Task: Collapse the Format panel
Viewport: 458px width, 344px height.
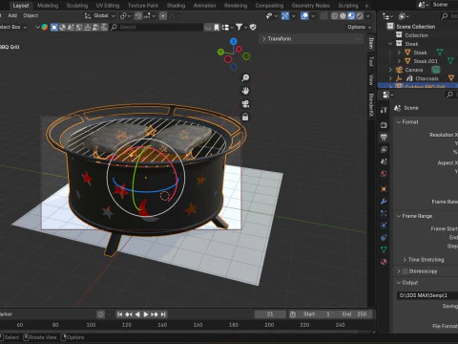Action: click(399, 122)
